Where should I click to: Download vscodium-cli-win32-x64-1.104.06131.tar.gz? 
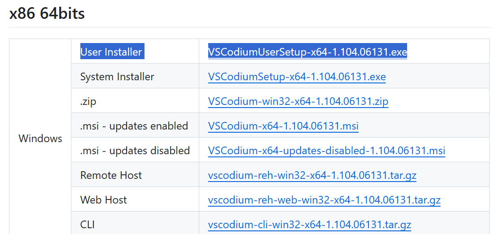(x=310, y=224)
